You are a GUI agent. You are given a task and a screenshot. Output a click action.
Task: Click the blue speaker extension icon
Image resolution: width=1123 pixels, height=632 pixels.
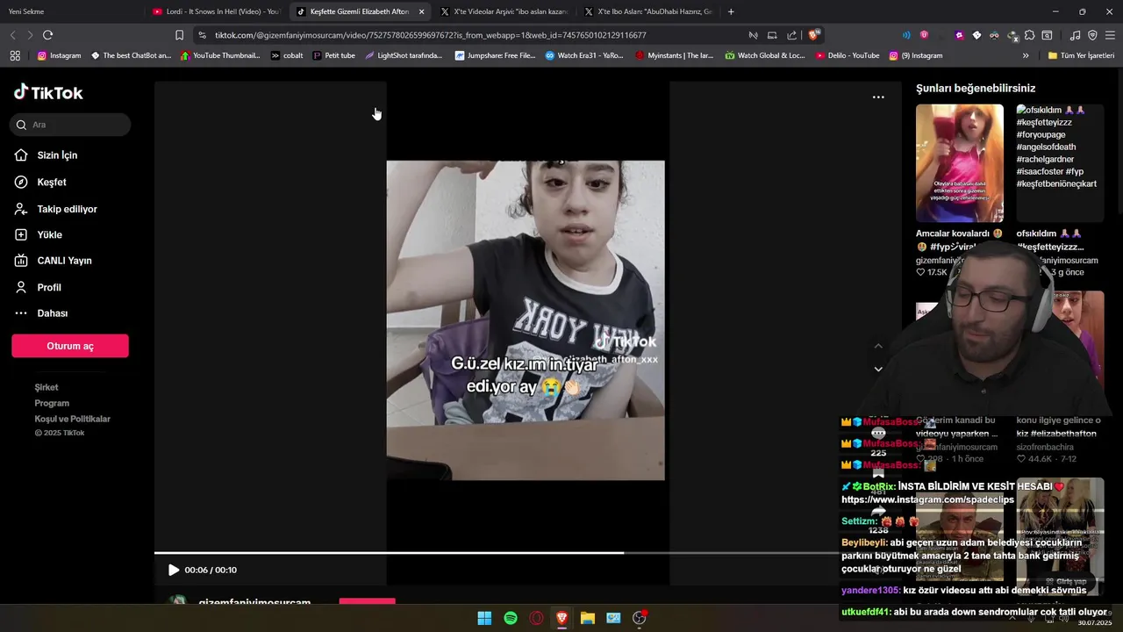pyautogui.click(x=906, y=35)
